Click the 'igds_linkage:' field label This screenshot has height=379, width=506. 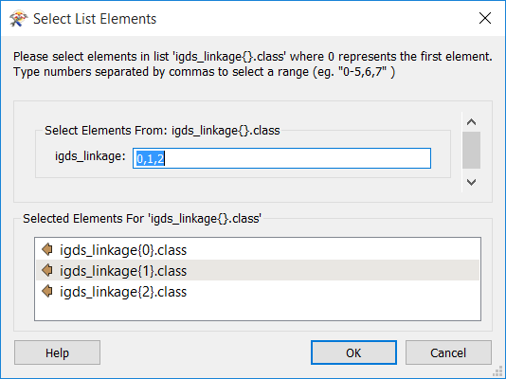tap(90, 156)
